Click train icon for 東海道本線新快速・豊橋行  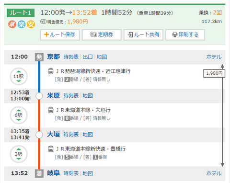[x=51, y=149]
